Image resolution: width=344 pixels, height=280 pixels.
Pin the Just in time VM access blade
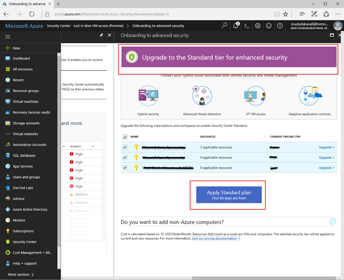tap(101, 35)
